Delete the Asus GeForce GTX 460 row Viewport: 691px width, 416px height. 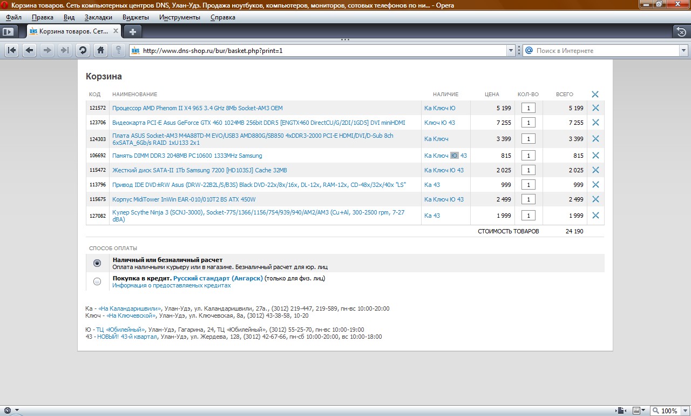tap(595, 123)
